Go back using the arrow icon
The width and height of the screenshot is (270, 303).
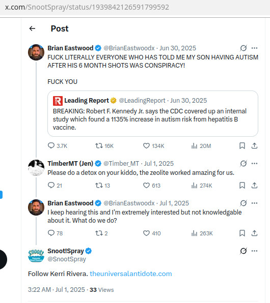coord(32,28)
